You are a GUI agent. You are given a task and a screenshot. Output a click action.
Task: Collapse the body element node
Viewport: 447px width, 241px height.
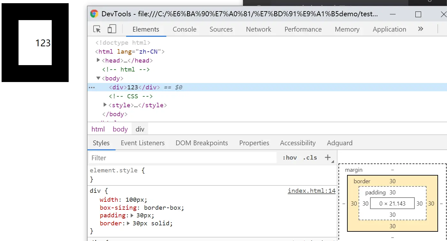click(x=98, y=78)
